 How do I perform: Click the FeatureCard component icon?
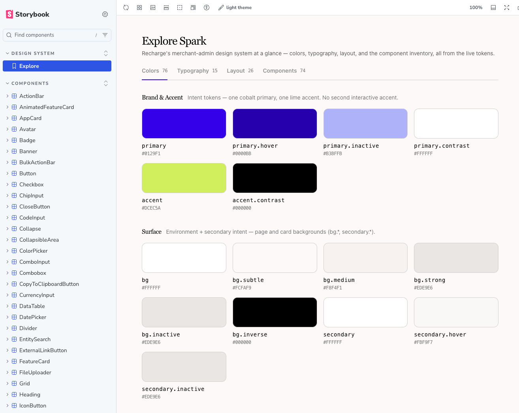pyautogui.click(x=14, y=361)
